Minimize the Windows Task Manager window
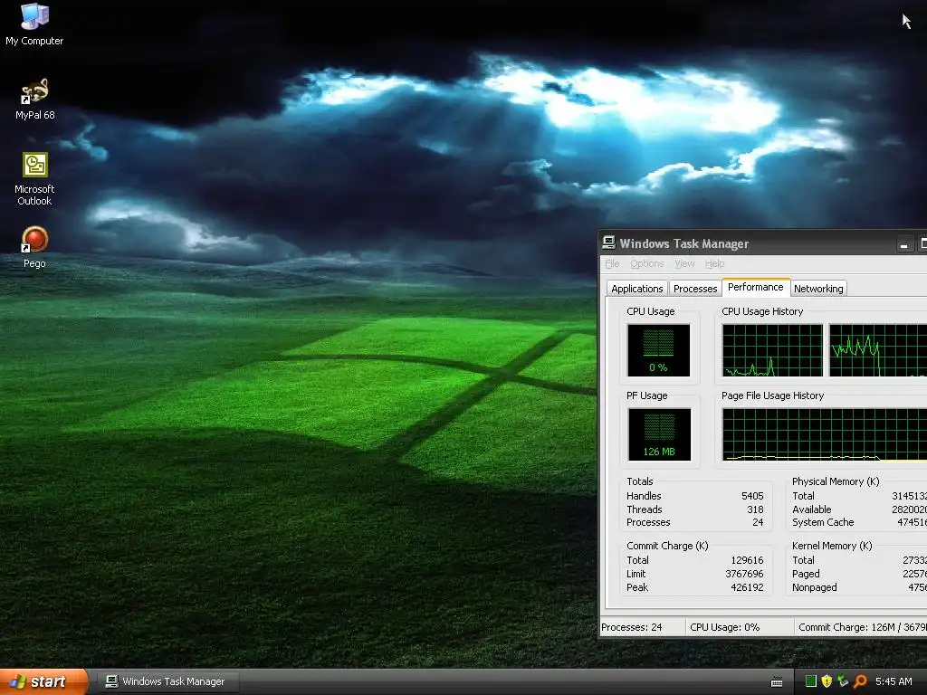The height and width of the screenshot is (695, 927). 904,243
